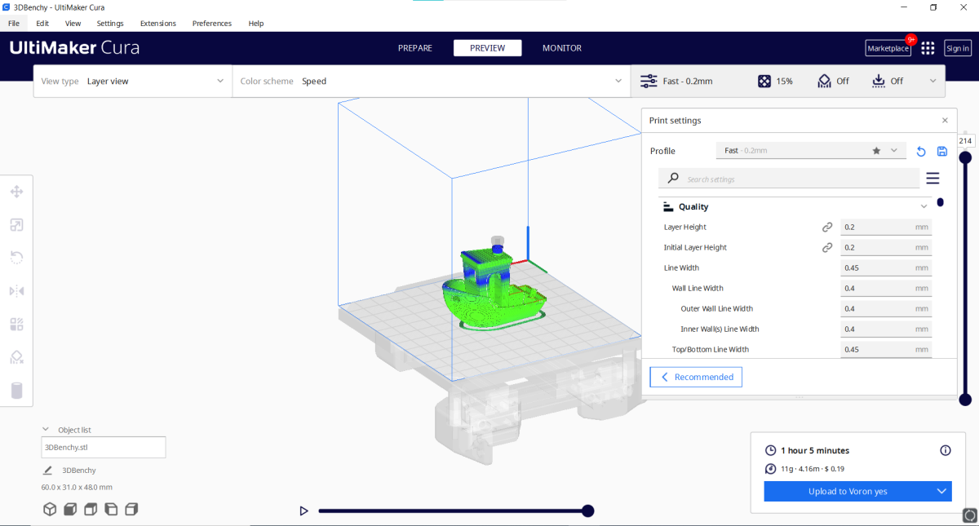
Task: Select the Scale tool in left toolbar
Action: point(16,225)
